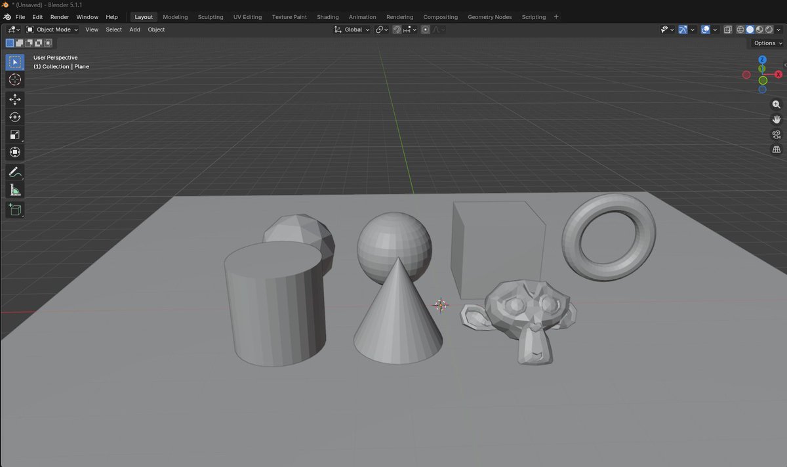The height and width of the screenshot is (467, 787).
Task: Click the negative X axis gizmo ball
Action: (746, 75)
